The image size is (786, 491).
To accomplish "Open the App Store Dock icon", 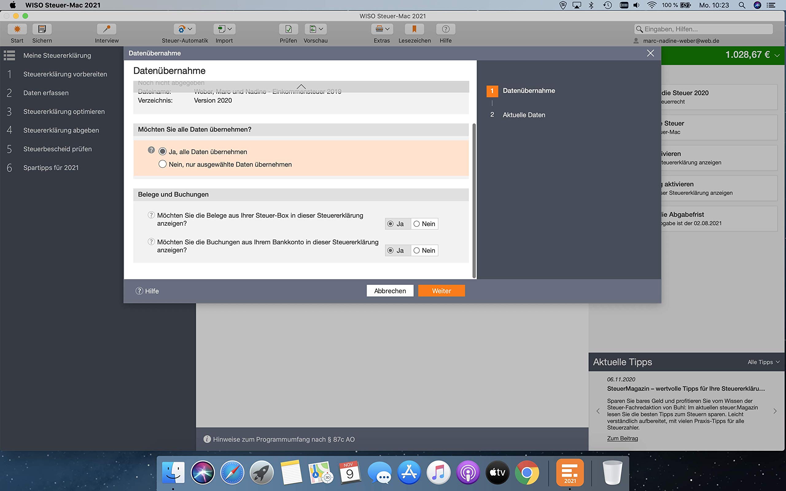I will coord(409,472).
